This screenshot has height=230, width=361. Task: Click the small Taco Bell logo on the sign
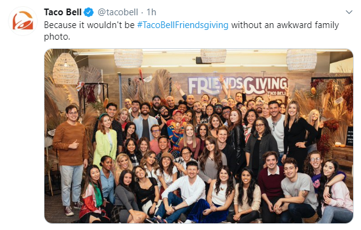[x=276, y=93]
